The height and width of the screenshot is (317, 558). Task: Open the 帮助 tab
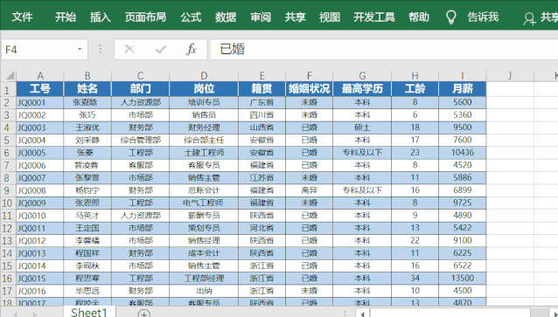(419, 17)
